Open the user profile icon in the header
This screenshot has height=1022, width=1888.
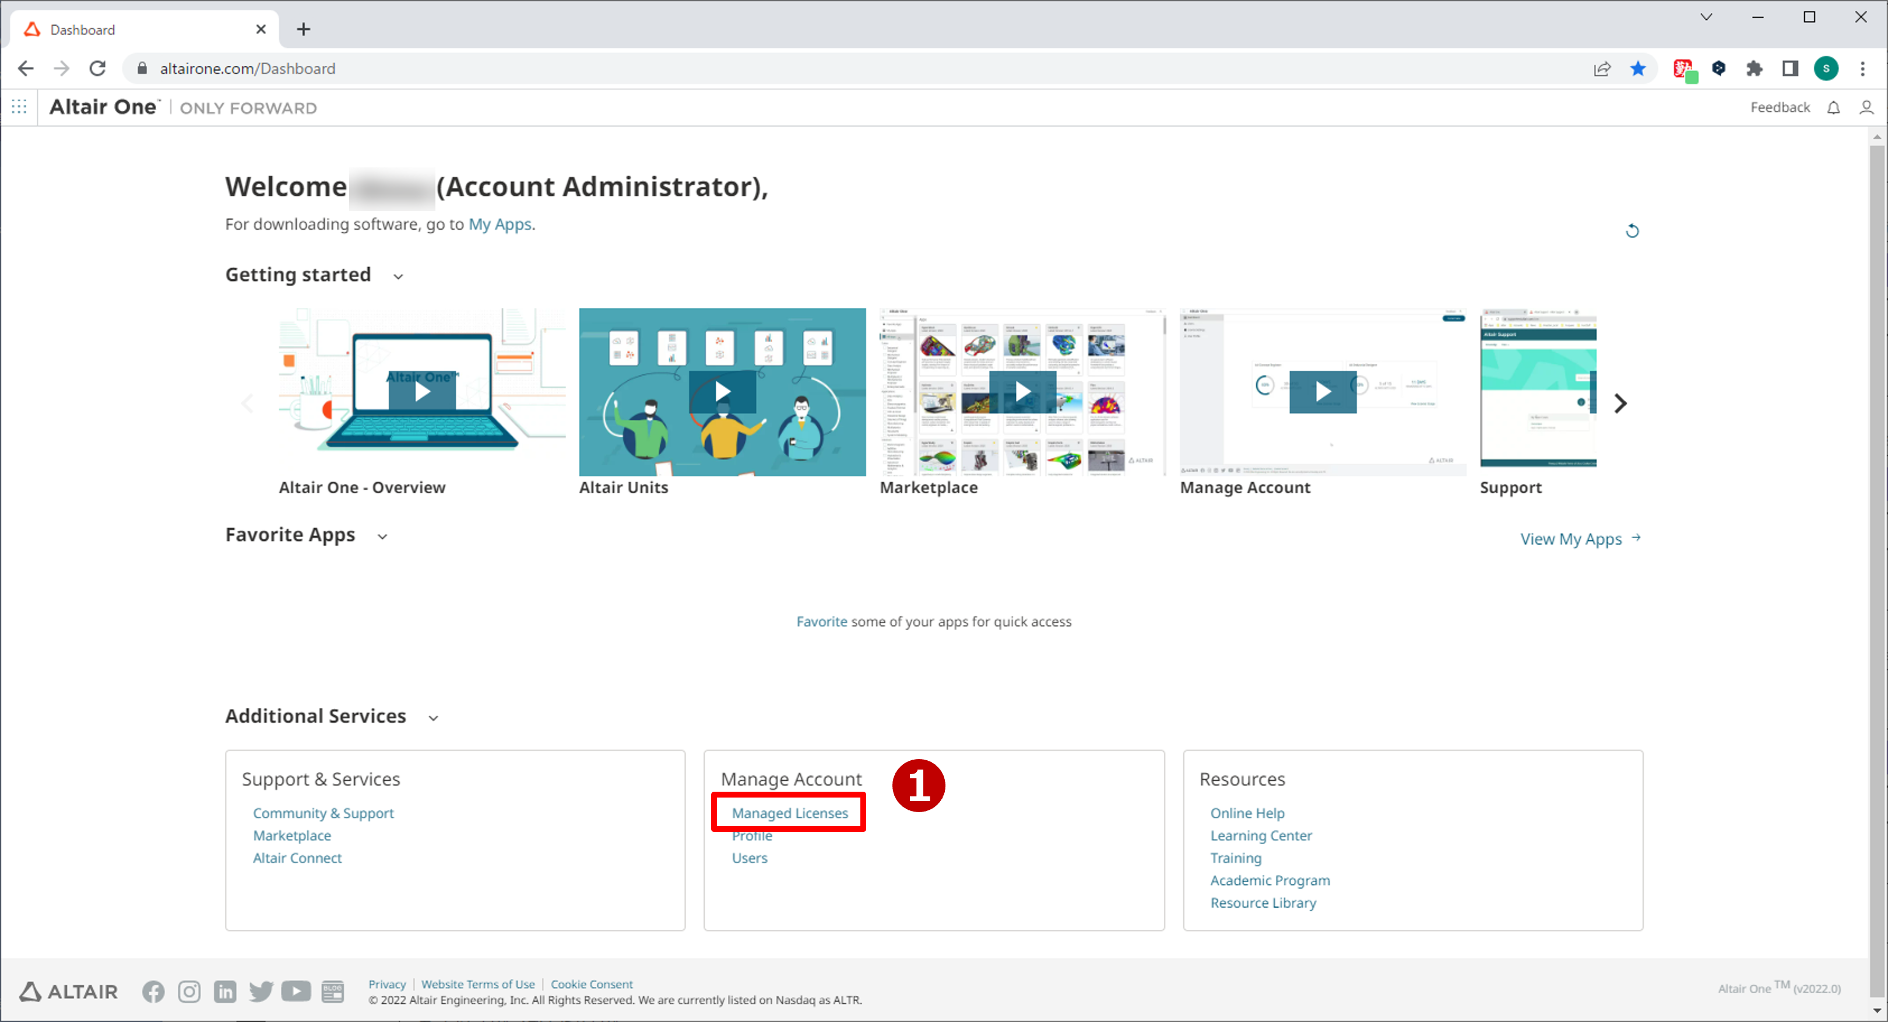pyautogui.click(x=1866, y=108)
